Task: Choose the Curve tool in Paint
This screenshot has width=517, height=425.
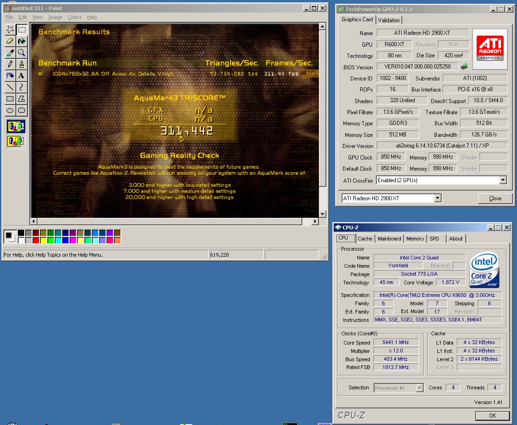Action: point(22,87)
